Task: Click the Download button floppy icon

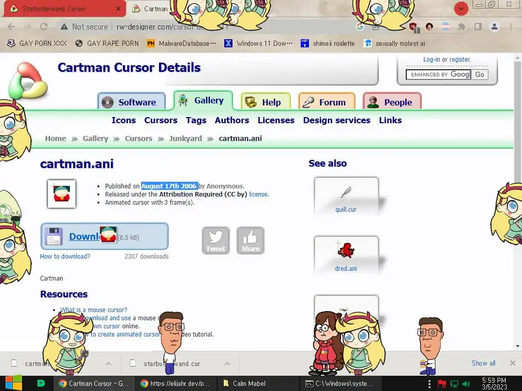Action: pos(54,236)
